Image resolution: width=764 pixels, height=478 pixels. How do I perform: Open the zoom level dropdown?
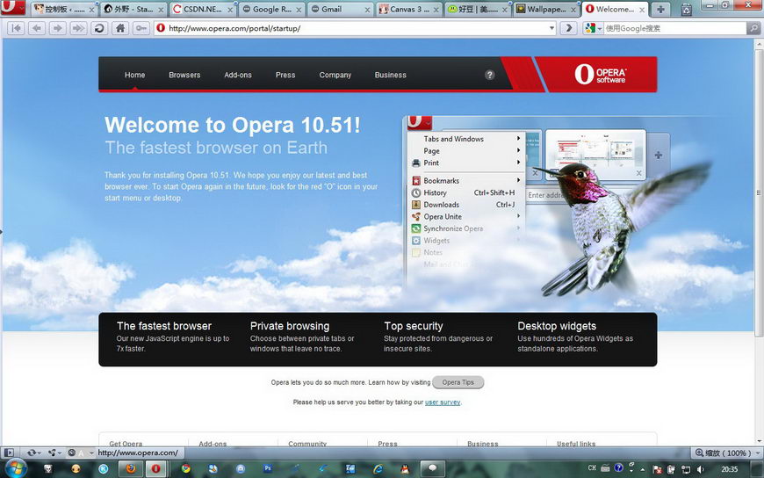coord(756,453)
